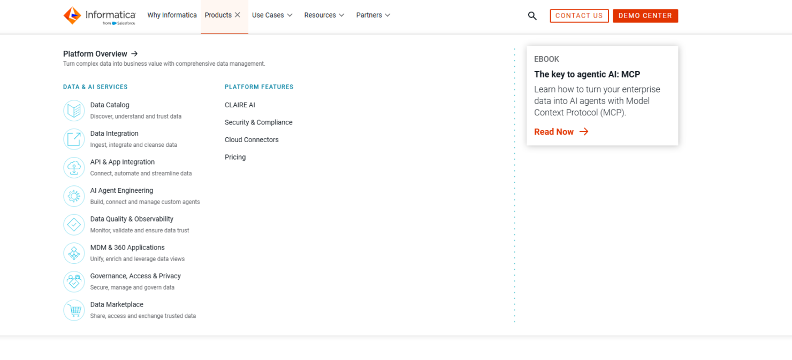Open the Governance, Access & Privacy link
Image resolution: width=792 pixels, height=360 pixels.
coord(135,276)
